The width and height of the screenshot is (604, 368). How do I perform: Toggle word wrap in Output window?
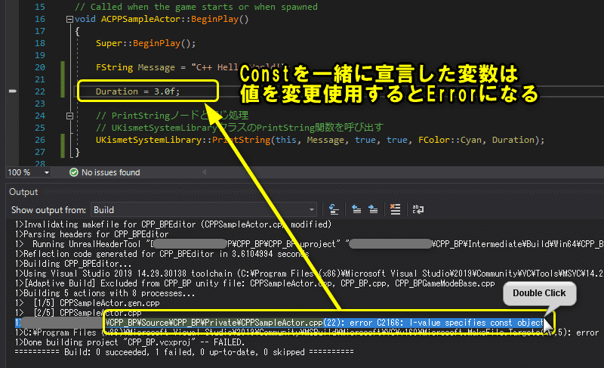(x=418, y=209)
